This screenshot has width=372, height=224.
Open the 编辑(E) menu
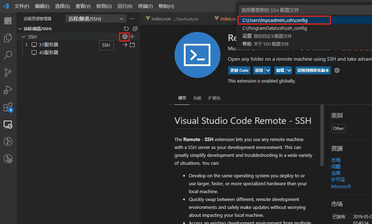tap(42, 6)
